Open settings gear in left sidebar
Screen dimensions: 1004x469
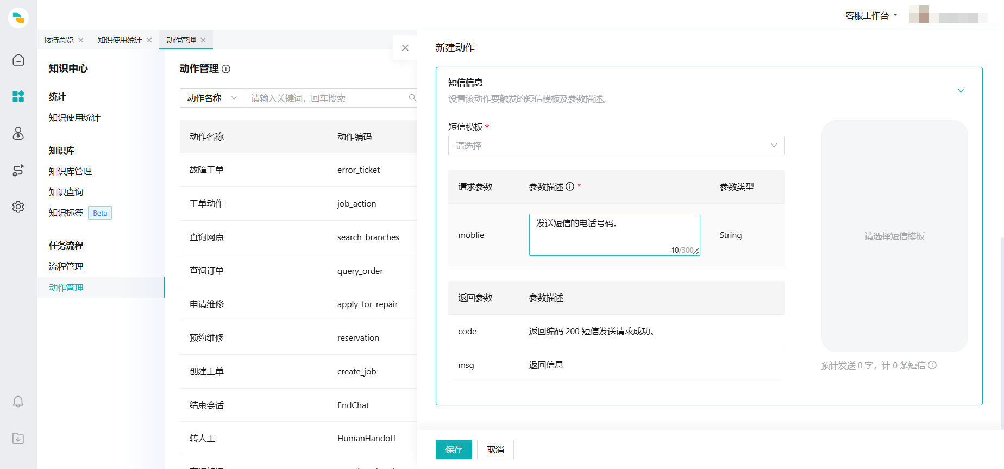18,207
